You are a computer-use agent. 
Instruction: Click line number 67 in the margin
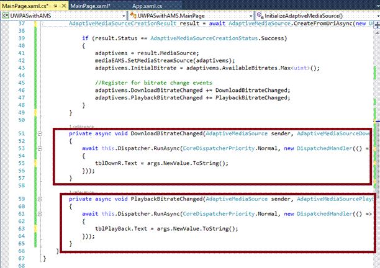[x=21, y=258]
